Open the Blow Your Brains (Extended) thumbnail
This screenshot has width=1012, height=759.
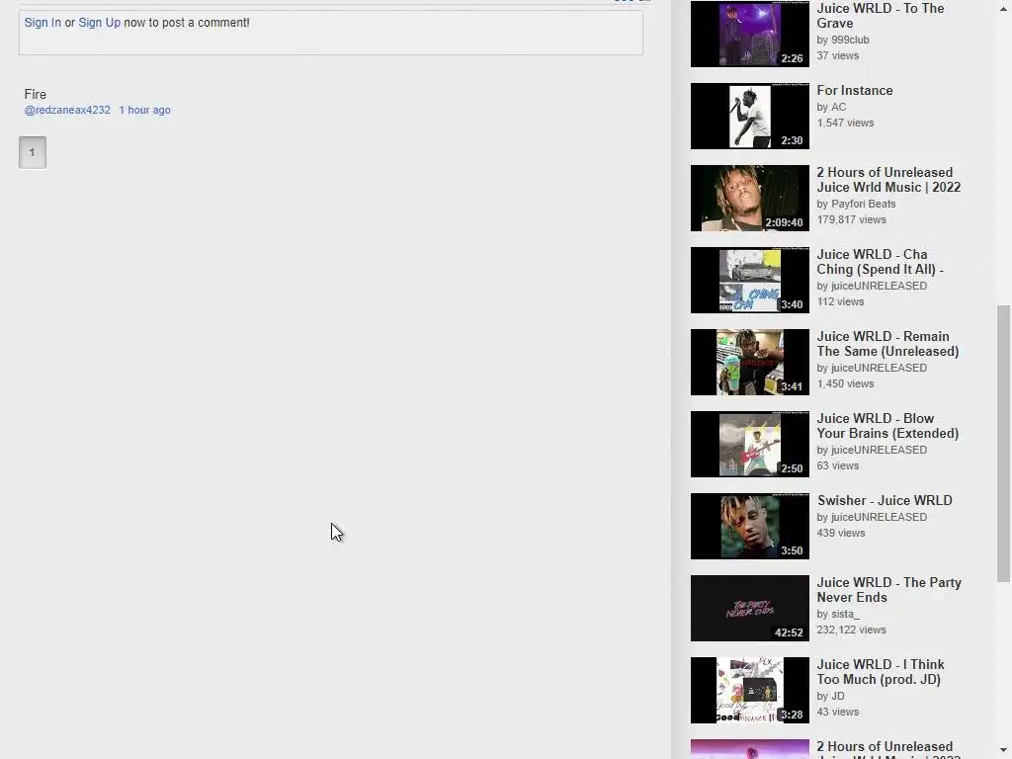(749, 444)
